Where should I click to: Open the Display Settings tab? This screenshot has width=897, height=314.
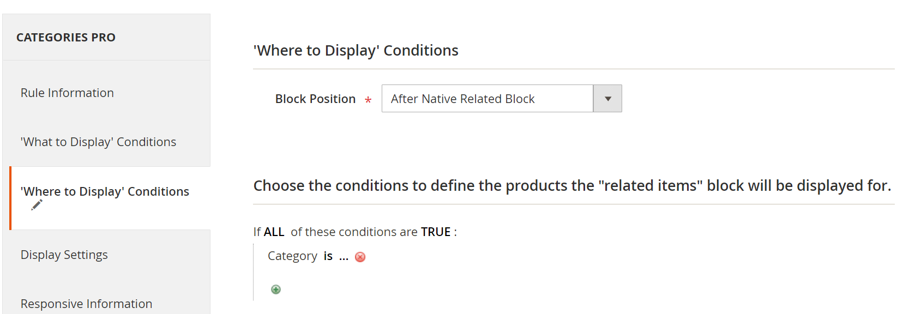pyautogui.click(x=64, y=255)
